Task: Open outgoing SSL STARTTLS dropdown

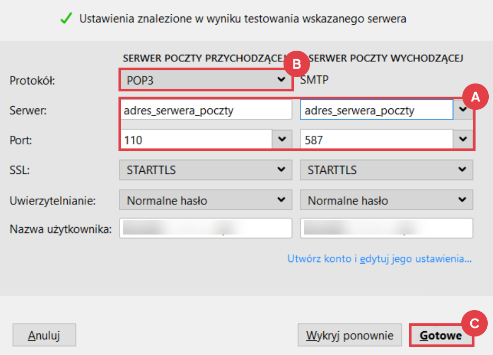Action: click(x=386, y=170)
